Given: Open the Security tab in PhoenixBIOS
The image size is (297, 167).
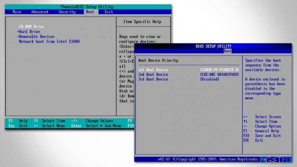Looking at the screenshot, I should tap(67, 12).
